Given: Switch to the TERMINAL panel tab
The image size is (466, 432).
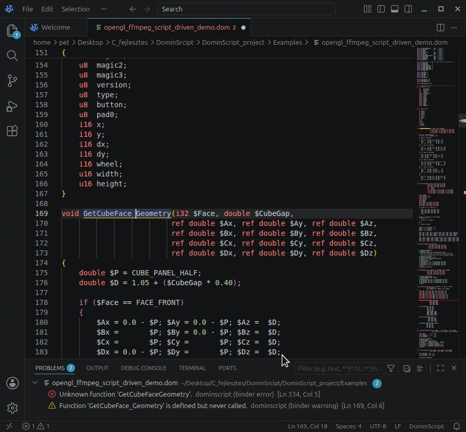Looking at the screenshot, I should (192, 368).
